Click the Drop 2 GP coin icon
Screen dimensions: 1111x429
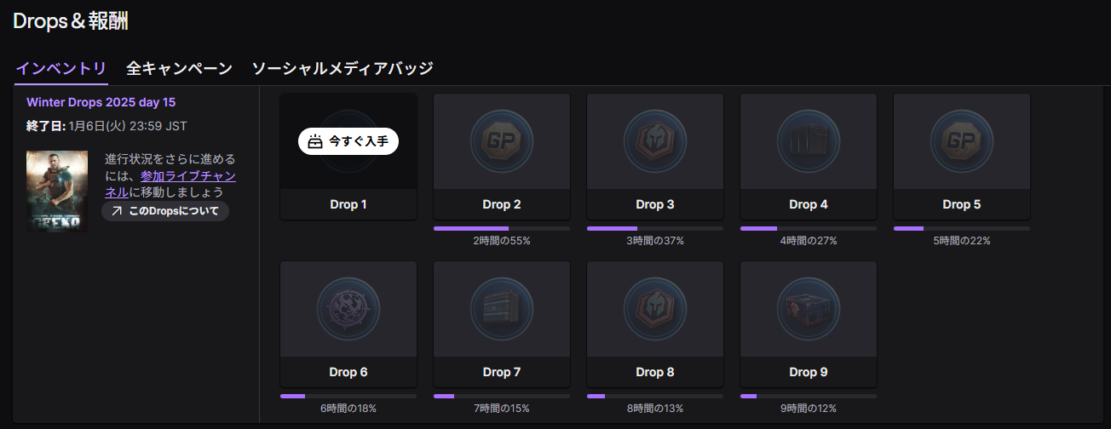coord(501,140)
